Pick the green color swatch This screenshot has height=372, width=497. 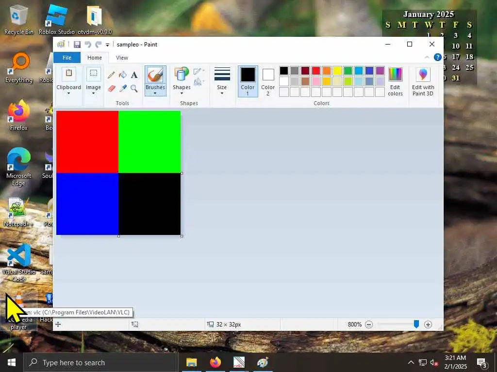pyautogui.click(x=348, y=71)
